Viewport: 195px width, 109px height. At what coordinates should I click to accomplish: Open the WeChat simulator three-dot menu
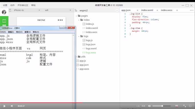60,20
